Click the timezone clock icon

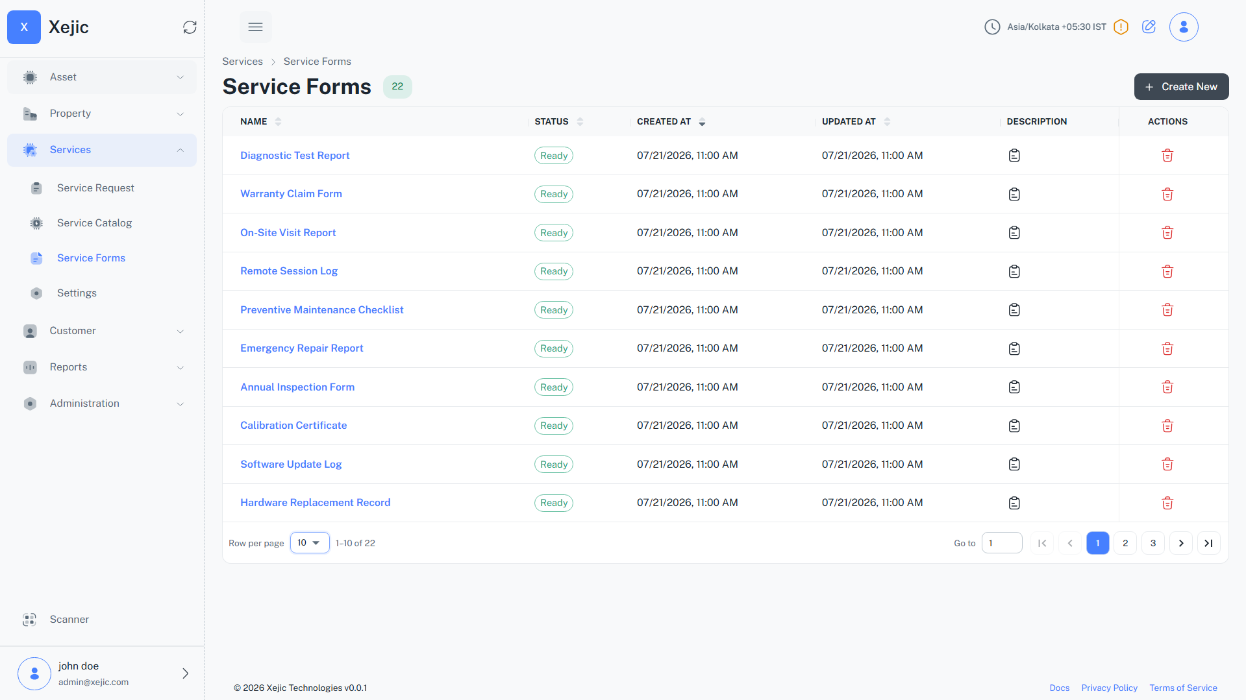point(992,27)
